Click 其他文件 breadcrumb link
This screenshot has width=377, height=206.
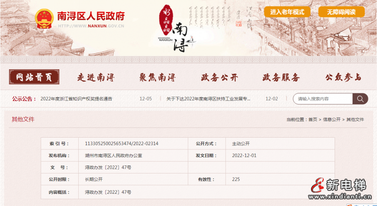(x=355, y=120)
